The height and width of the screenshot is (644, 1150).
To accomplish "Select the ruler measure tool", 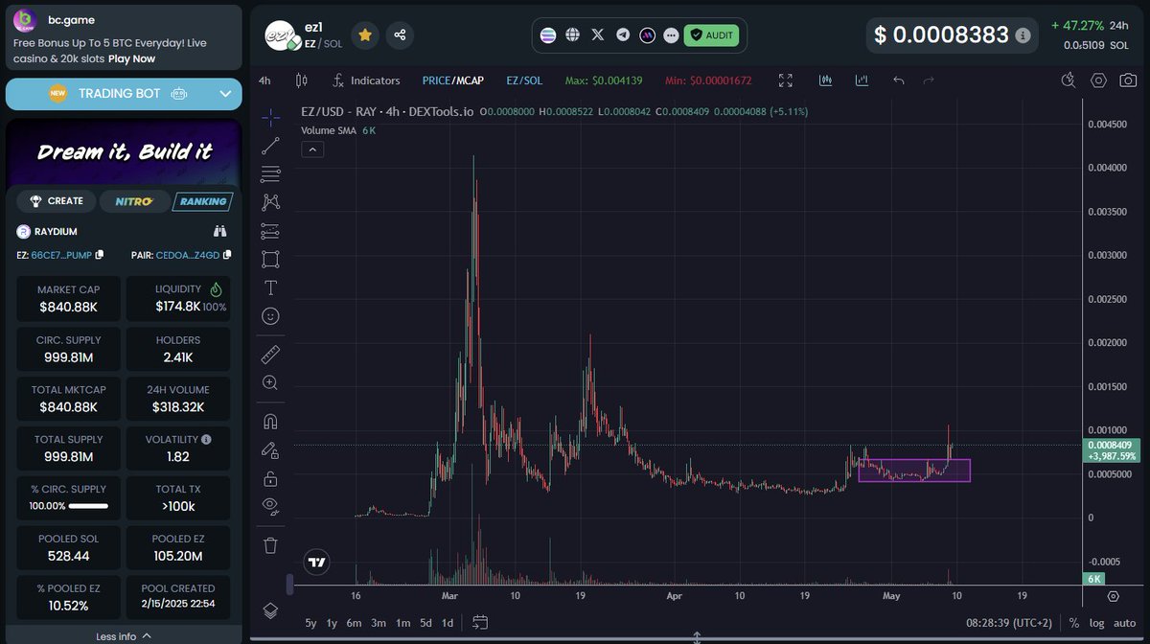I will pyautogui.click(x=270, y=355).
